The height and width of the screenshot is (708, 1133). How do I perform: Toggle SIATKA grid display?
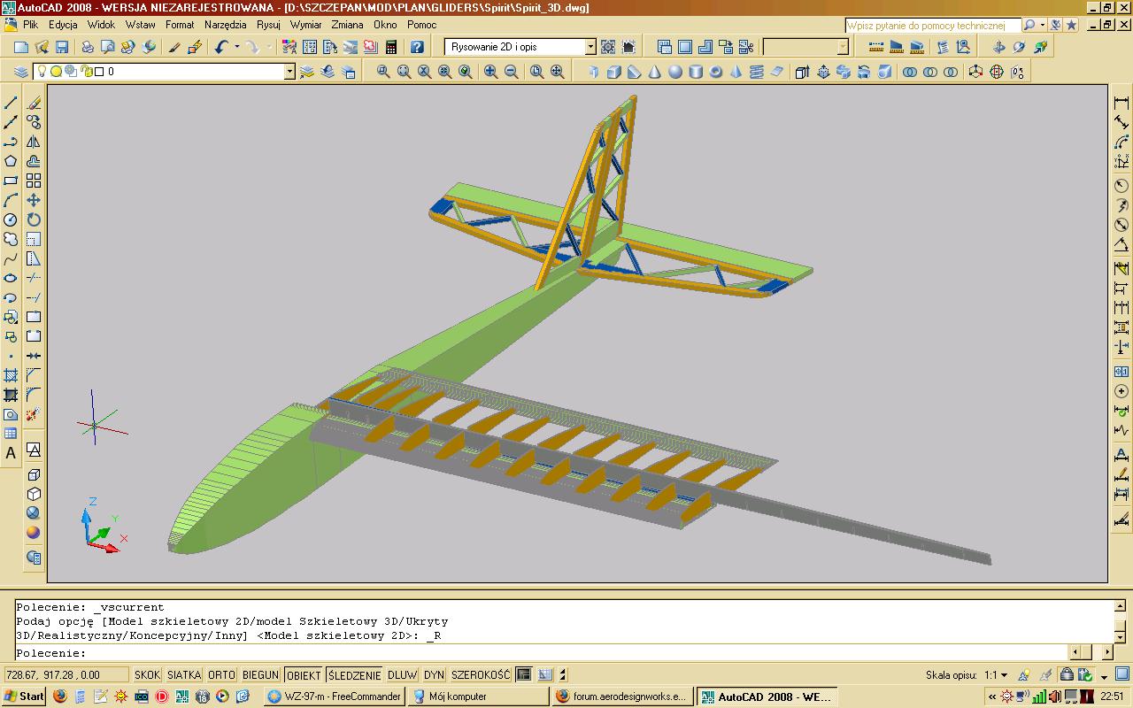[184, 675]
